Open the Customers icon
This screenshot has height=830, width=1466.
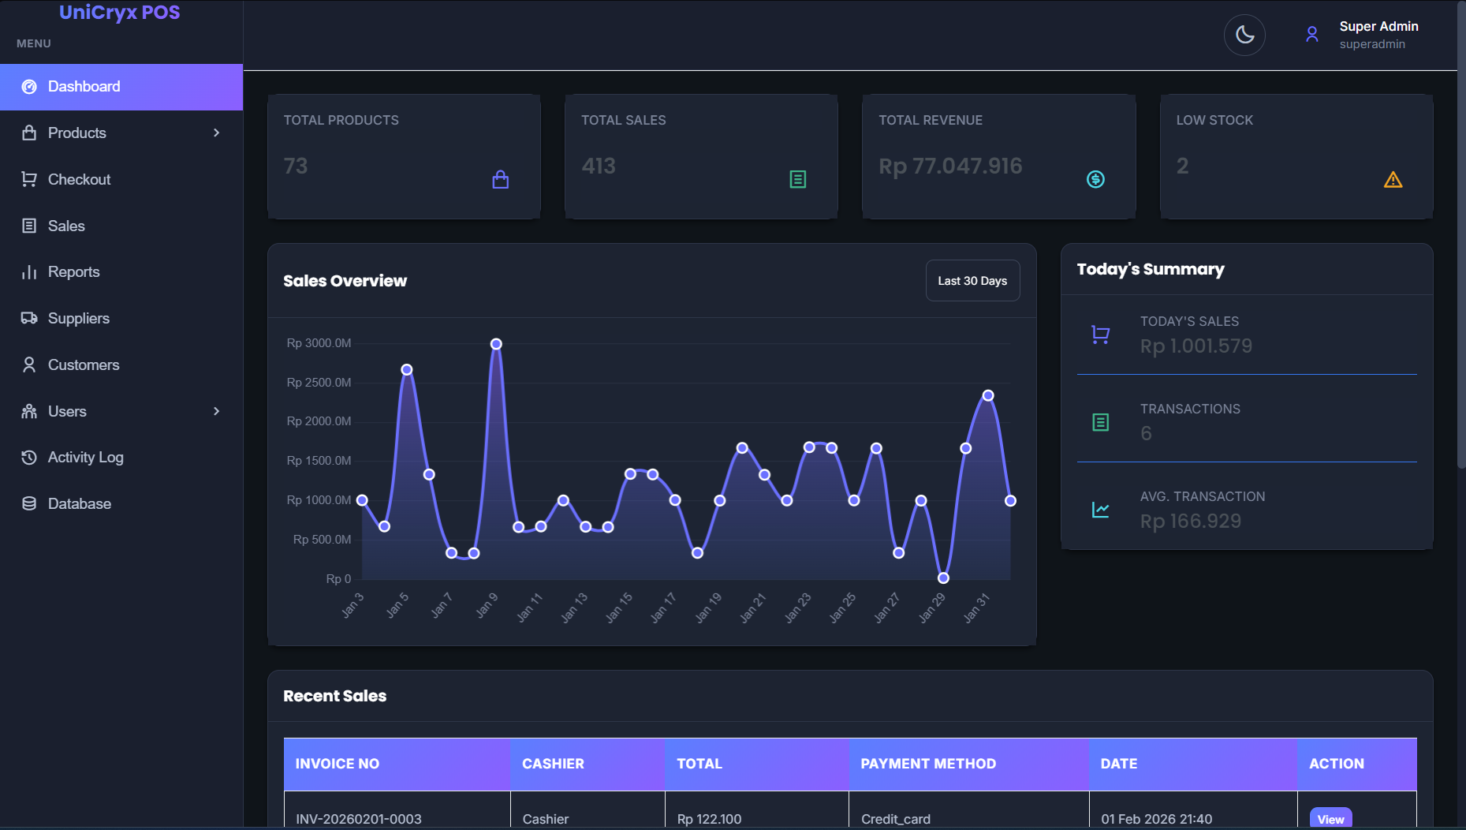[x=29, y=365]
